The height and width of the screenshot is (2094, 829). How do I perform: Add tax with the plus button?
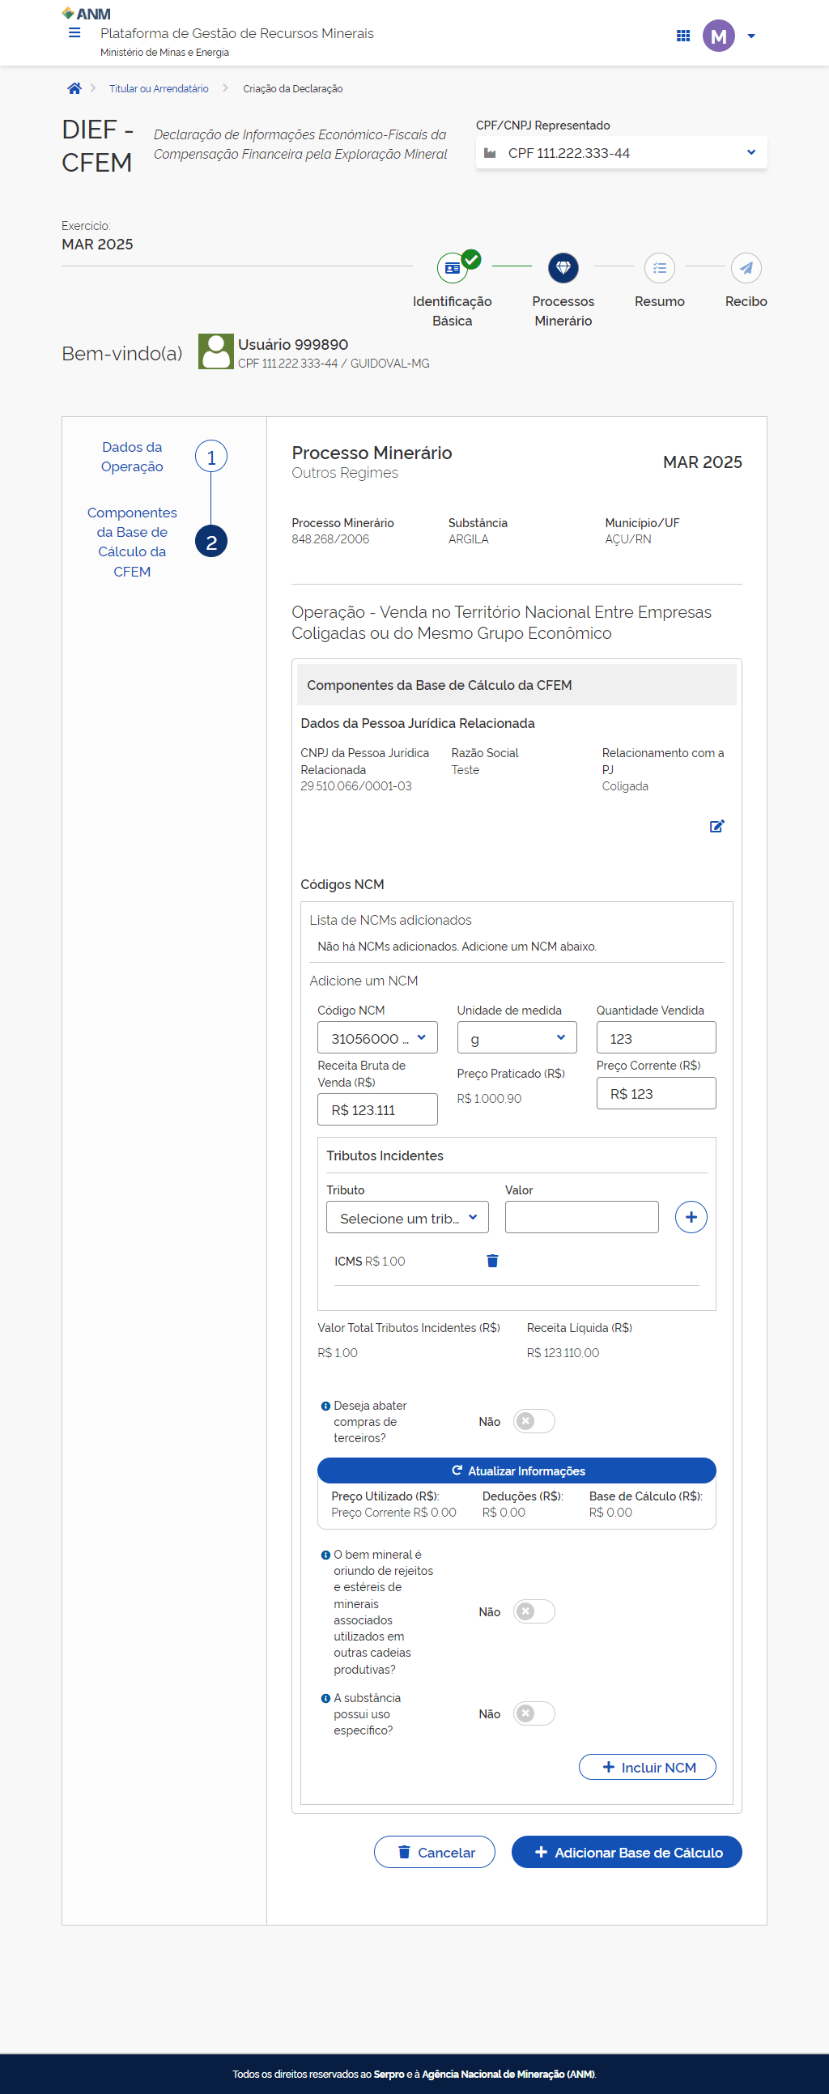(x=690, y=1217)
